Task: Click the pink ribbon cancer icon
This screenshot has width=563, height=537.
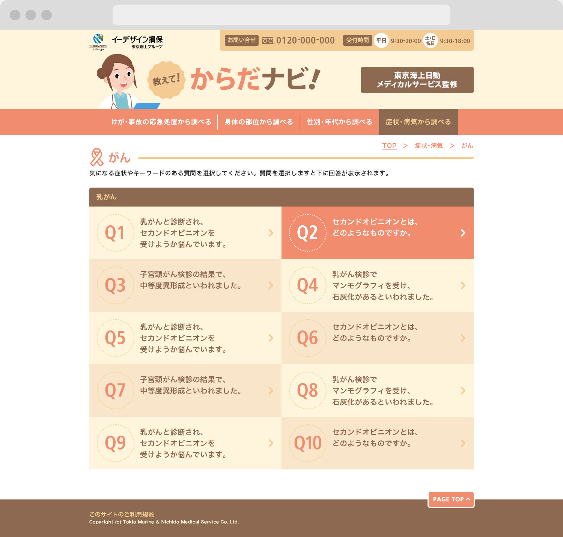Action: pos(96,157)
